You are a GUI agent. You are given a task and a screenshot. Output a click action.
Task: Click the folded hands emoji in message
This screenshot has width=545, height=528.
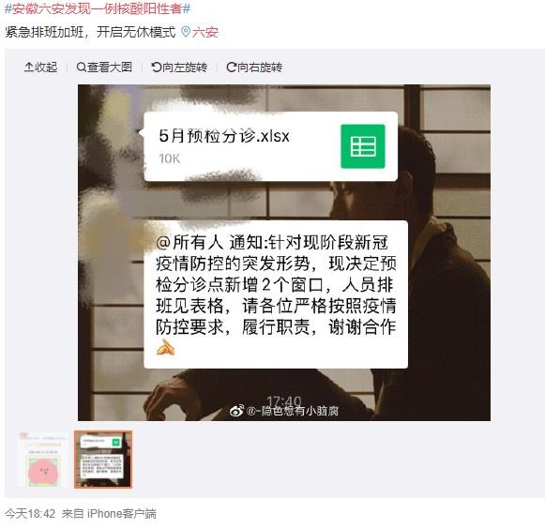165,348
